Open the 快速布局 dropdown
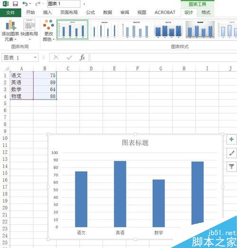The height and width of the screenshot is (248, 237). [x=29, y=30]
